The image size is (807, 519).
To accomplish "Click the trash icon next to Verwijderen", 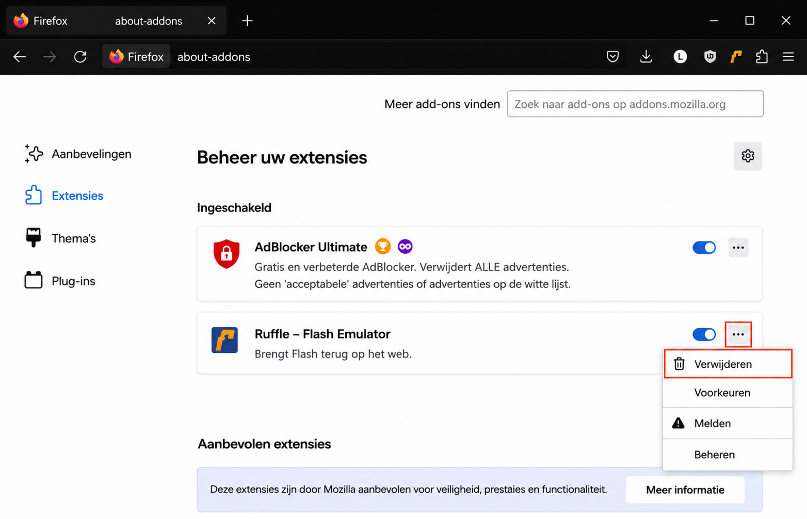I will [x=679, y=364].
